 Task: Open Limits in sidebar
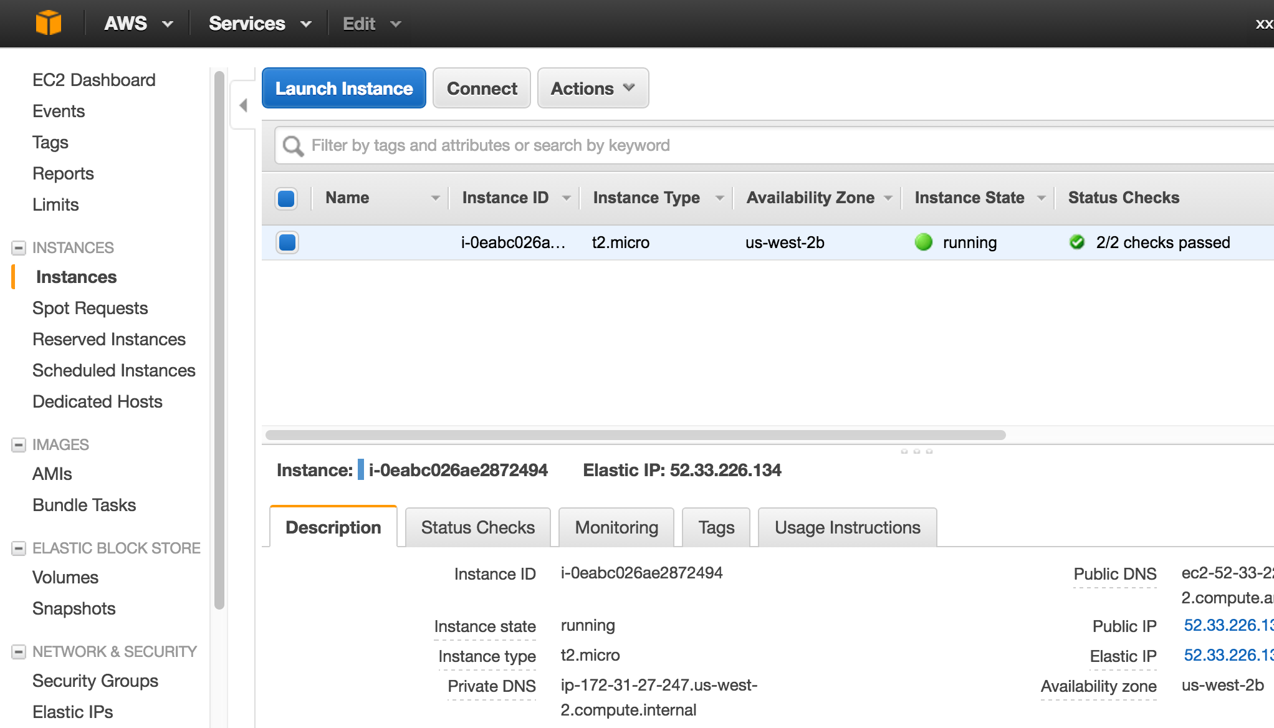point(55,204)
